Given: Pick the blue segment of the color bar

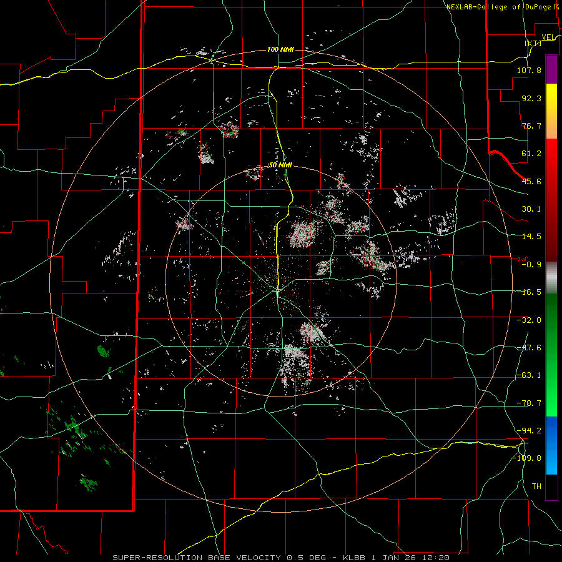Looking at the screenshot, I should 551,445.
